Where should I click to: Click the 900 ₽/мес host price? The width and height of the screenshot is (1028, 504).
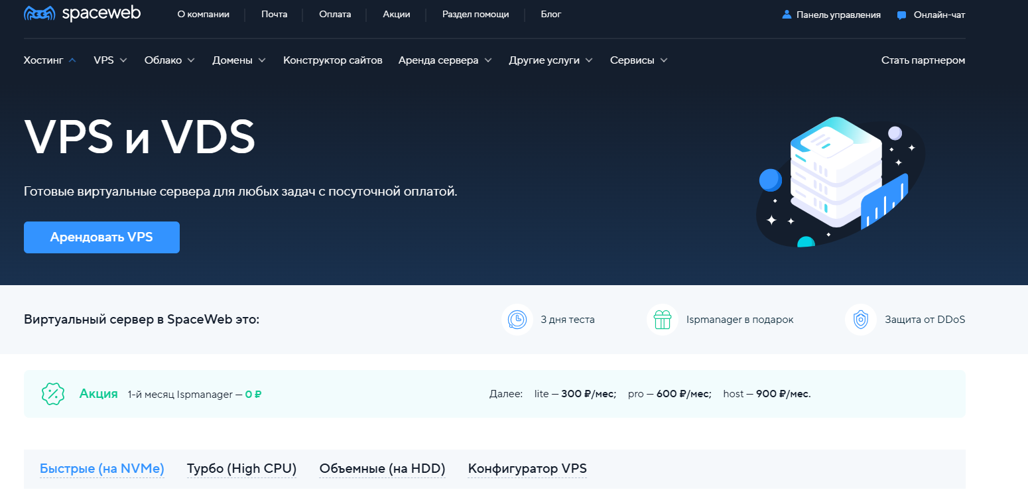[x=783, y=394]
